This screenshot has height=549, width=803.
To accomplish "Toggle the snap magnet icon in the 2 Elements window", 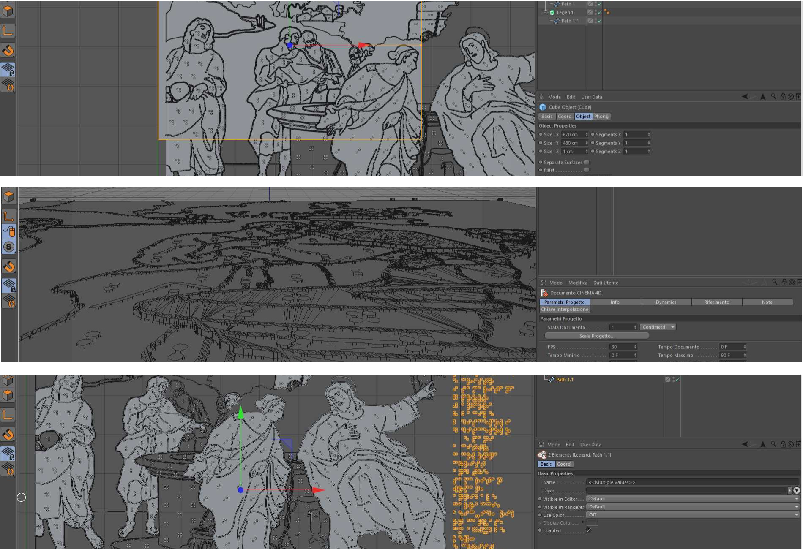I will (8, 434).
